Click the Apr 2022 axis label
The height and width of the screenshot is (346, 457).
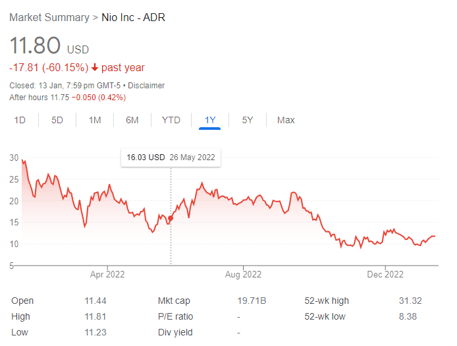coord(107,274)
